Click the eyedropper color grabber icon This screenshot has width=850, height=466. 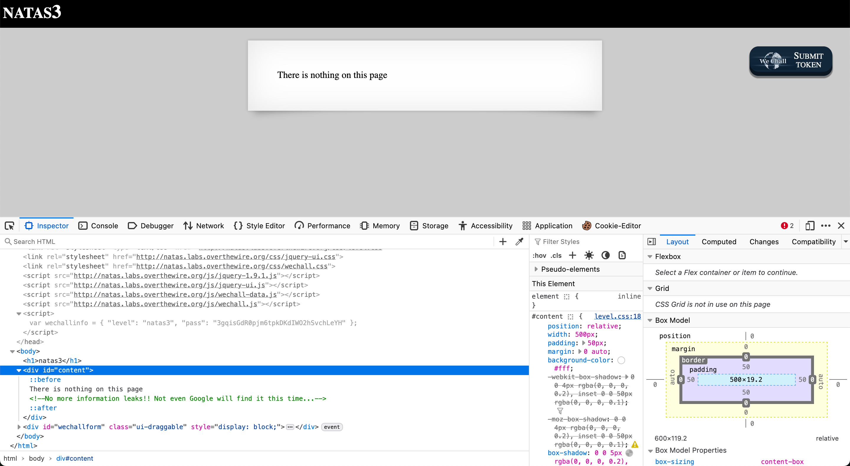519,242
